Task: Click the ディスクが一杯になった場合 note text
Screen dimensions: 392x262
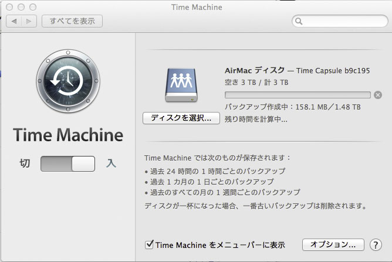Action: (255, 206)
